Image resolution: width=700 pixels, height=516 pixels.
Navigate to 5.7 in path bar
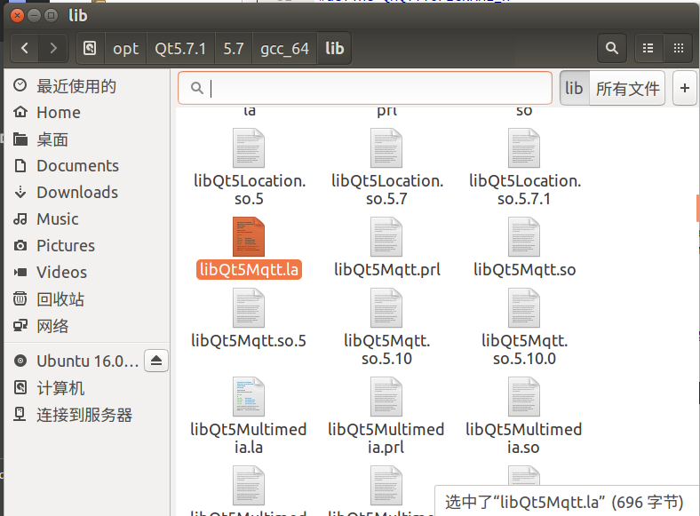tap(234, 48)
